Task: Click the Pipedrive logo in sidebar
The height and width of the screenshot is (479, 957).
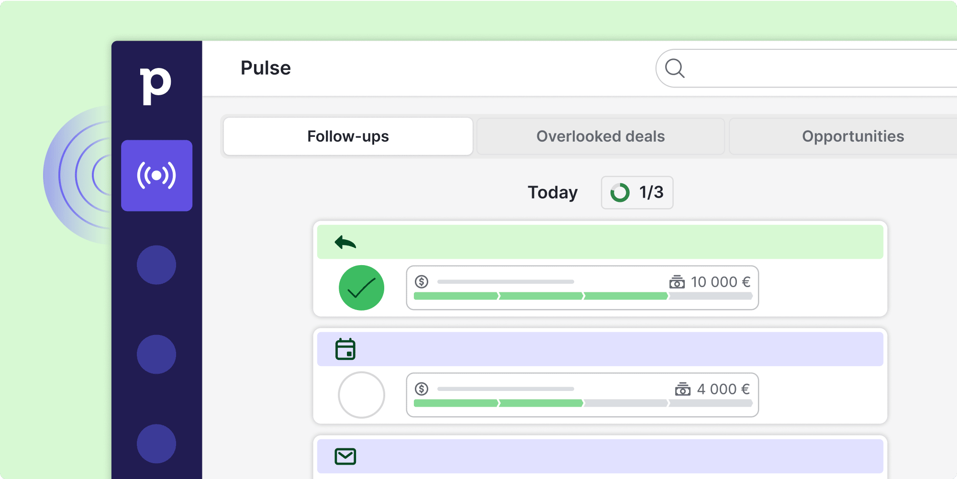Action: point(156,85)
